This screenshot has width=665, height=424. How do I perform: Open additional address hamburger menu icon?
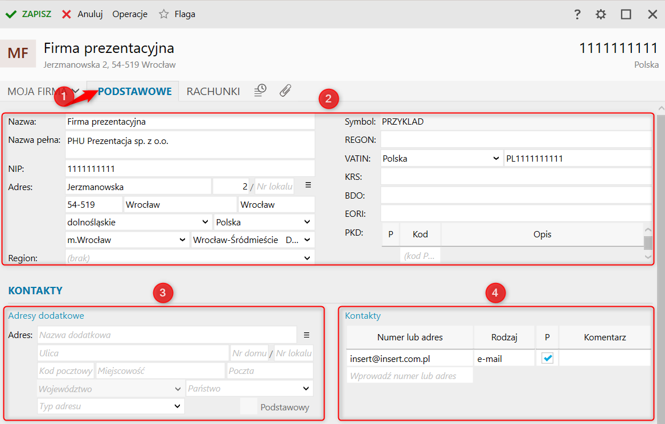coord(307,335)
